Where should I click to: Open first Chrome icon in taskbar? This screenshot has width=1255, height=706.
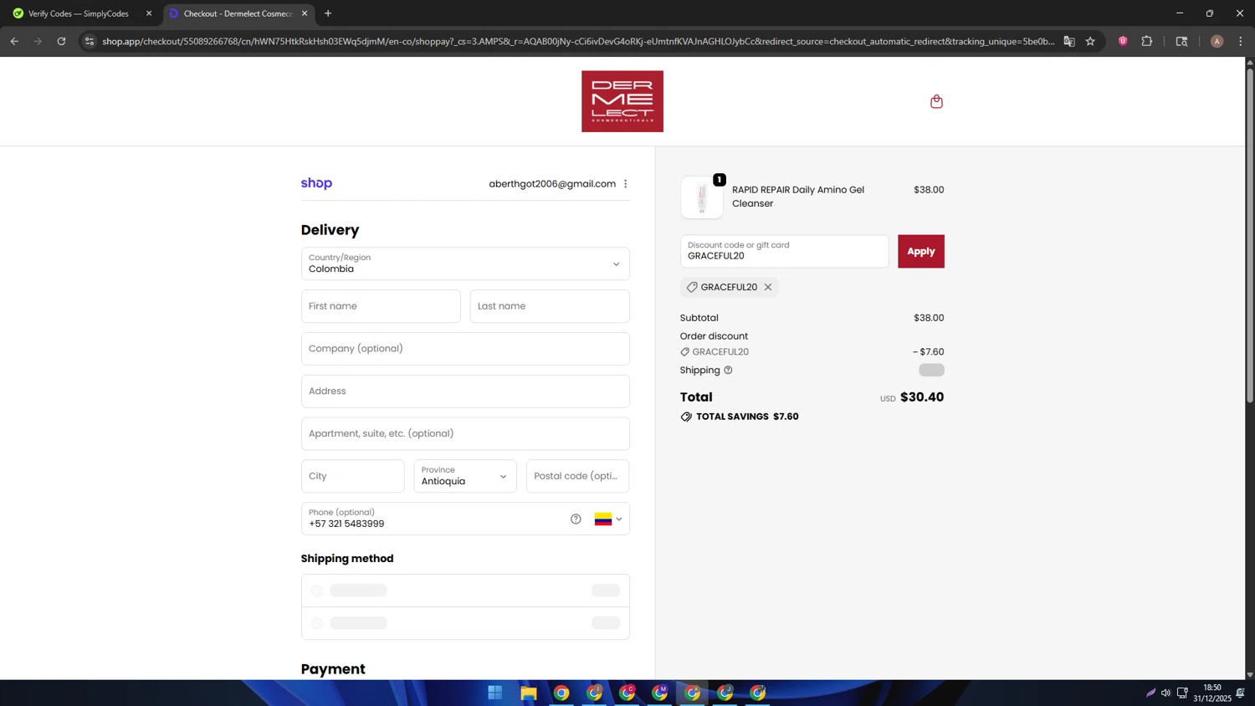561,693
